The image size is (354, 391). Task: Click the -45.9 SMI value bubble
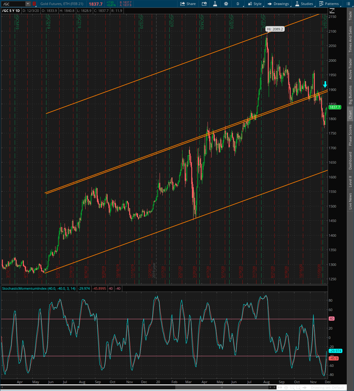click(x=333, y=358)
